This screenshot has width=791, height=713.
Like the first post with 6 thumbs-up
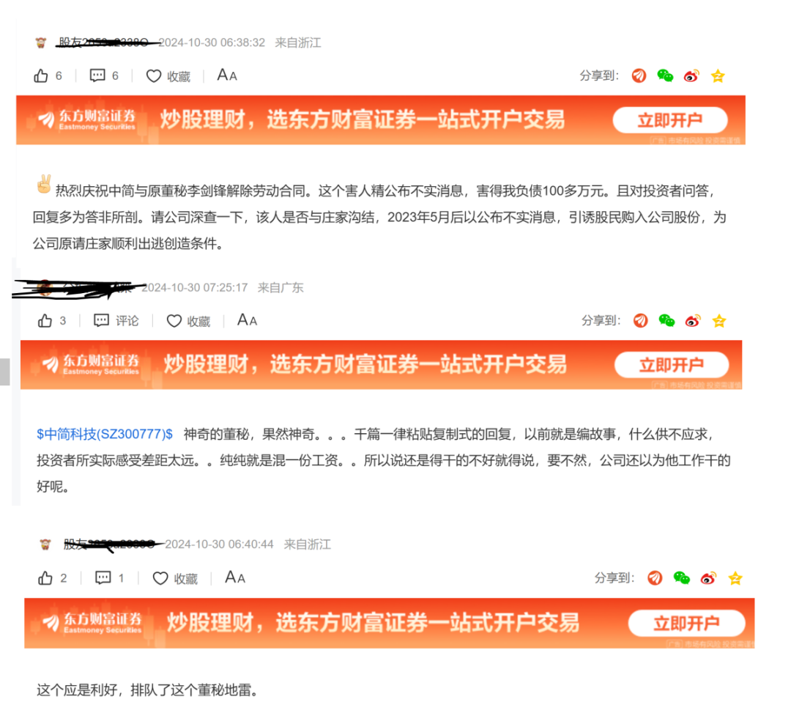[x=48, y=75]
